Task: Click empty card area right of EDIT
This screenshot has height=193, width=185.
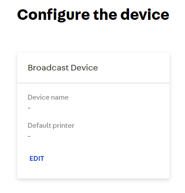Action: [x=106, y=159]
